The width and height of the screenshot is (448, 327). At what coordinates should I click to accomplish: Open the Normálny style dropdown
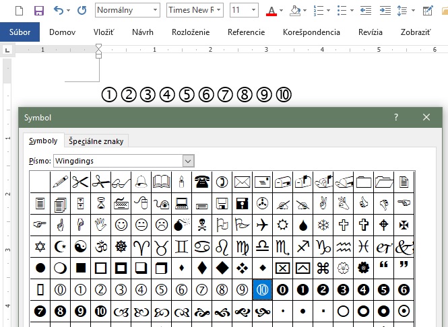pyautogui.click(x=155, y=11)
